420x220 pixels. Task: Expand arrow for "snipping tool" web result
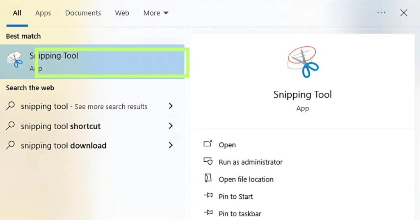point(171,106)
